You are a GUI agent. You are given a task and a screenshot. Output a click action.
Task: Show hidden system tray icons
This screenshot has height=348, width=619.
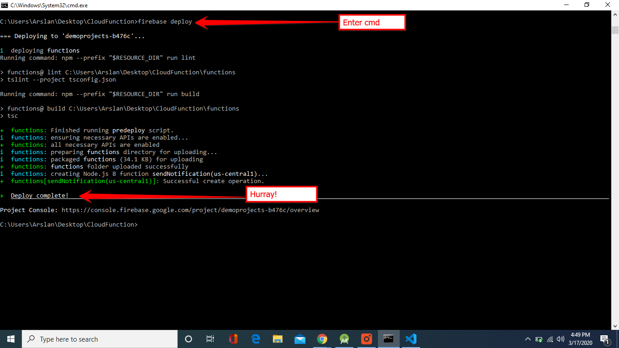click(x=528, y=339)
